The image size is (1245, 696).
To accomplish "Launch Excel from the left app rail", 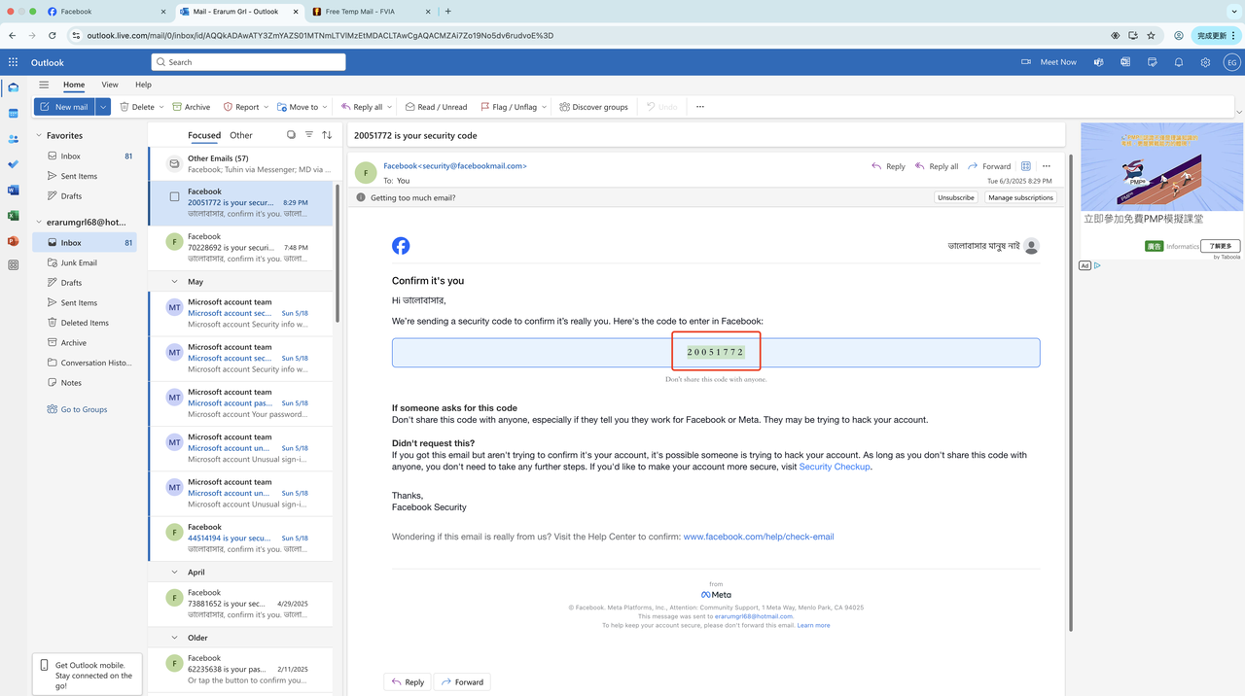I will coord(13,215).
